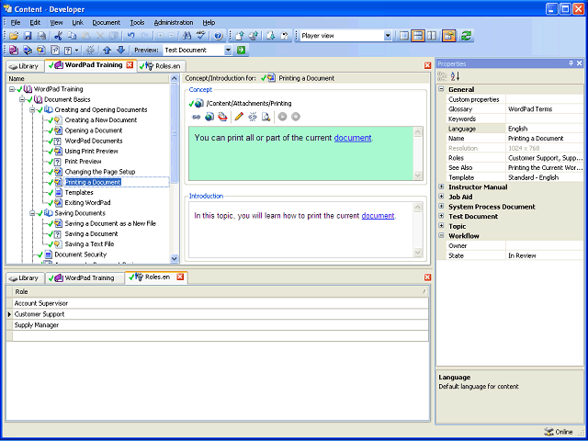Collapse the Document Basics tree node
The image size is (588, 441).
(x=22, y=99)
